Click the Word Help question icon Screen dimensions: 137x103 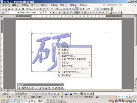pyautogui.click(x=98, y=9)
